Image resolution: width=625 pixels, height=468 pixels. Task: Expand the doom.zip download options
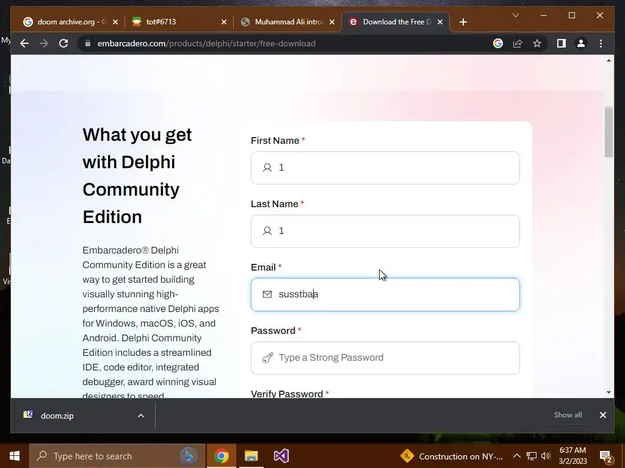[141, 416]
